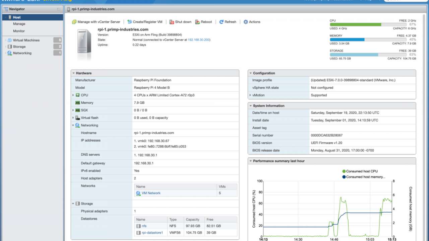Click the SGX icon in Hardware
Viewport: 429px width, 241px height.
[78, 110]
